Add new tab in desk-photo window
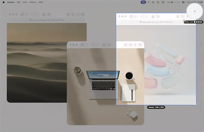Image resolution: width=204 pixels, height=132 pixels. pos(135,45)
